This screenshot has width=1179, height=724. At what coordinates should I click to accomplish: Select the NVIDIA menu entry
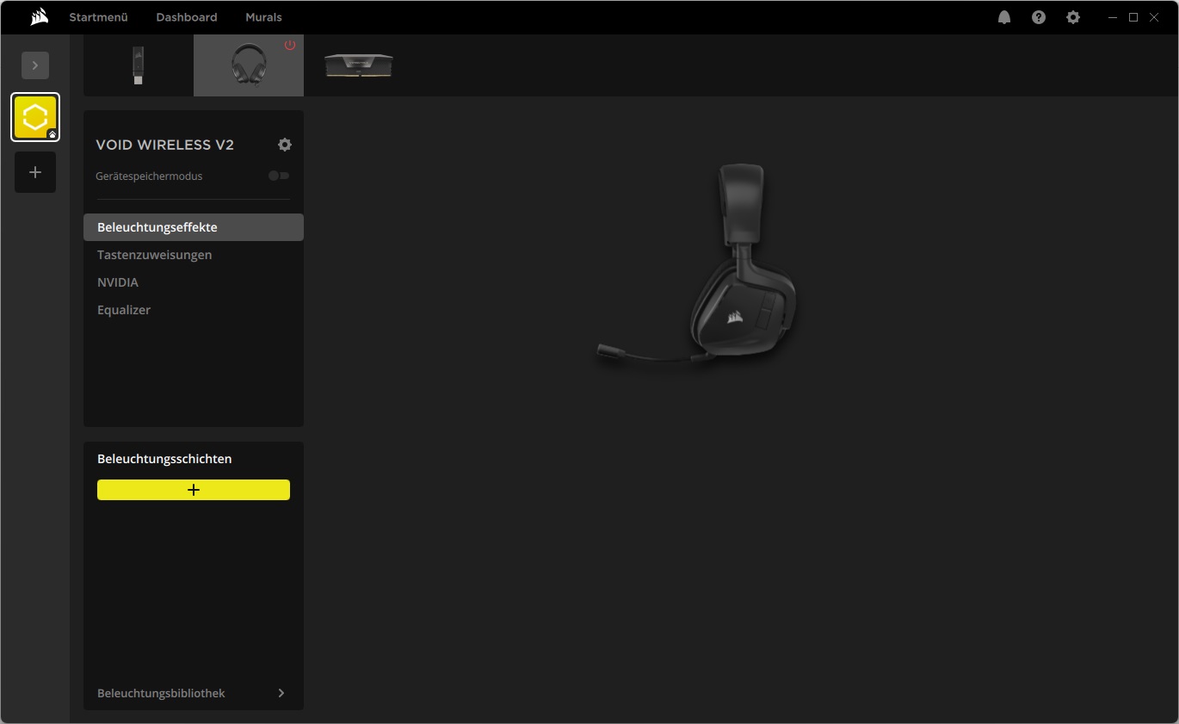pyautogui.click(x=118, y=282)
